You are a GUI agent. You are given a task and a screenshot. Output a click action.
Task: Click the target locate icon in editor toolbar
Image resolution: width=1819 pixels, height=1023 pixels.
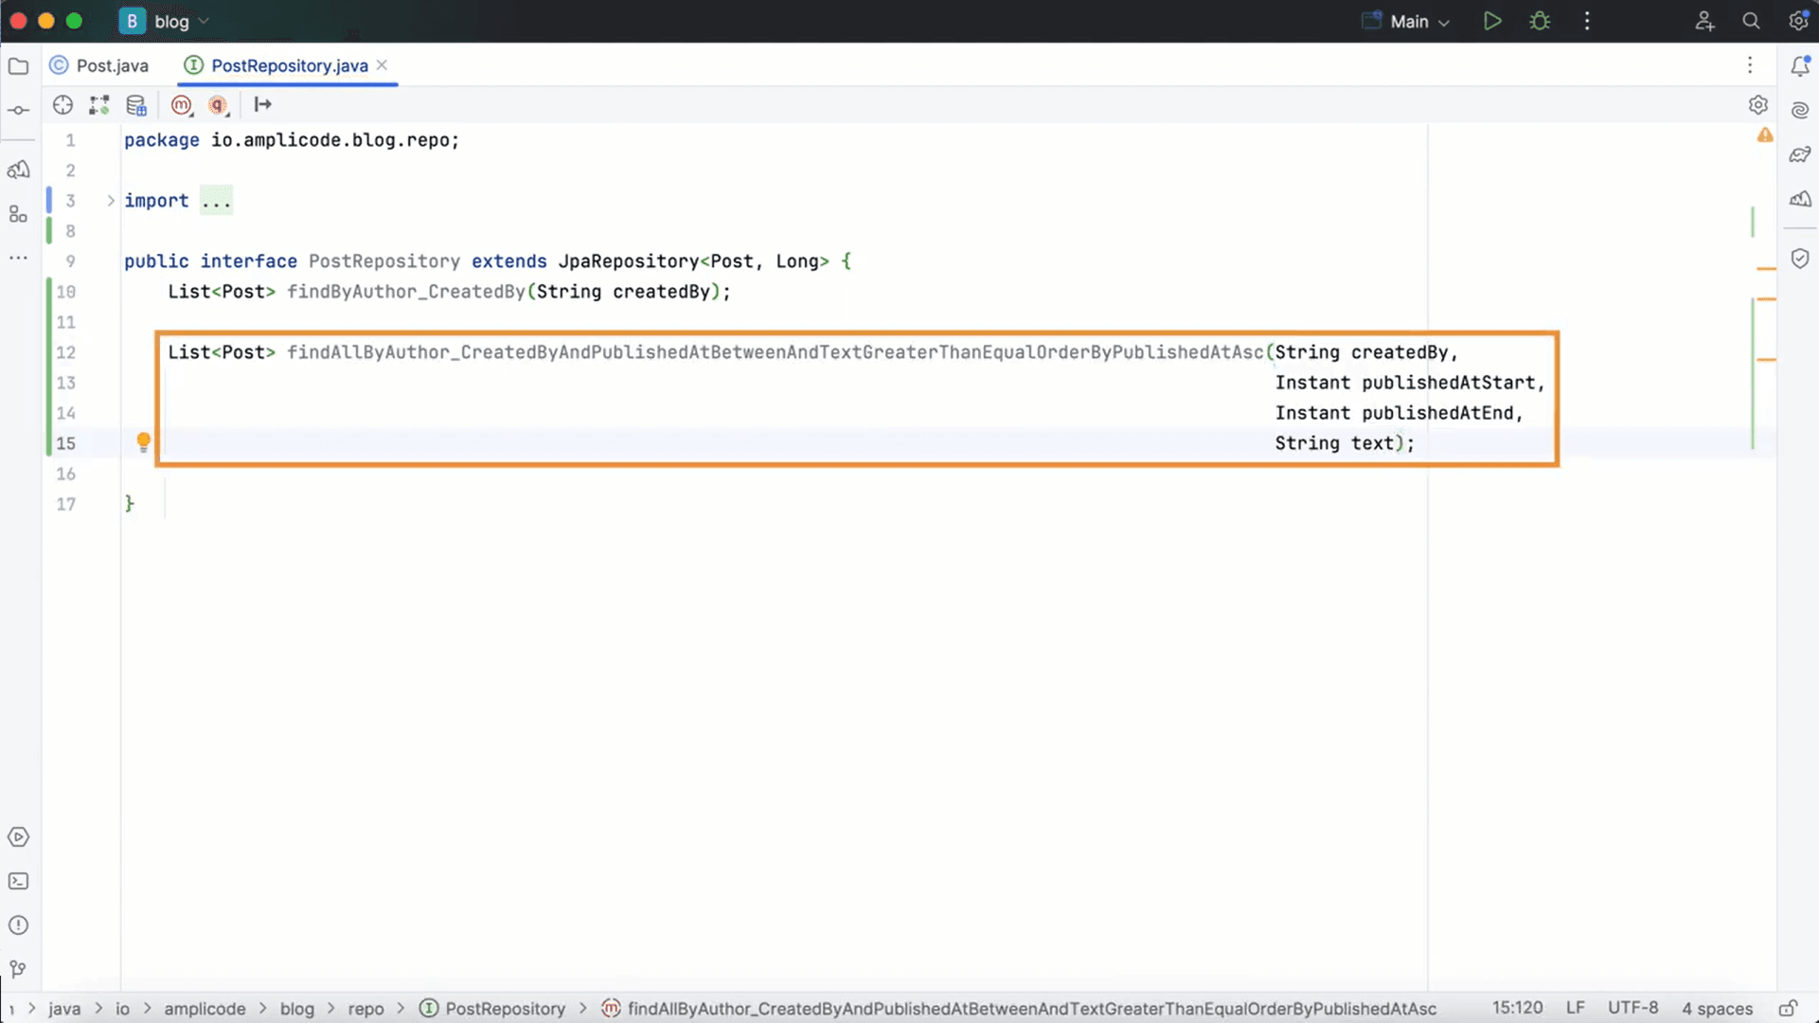point(62,105)
